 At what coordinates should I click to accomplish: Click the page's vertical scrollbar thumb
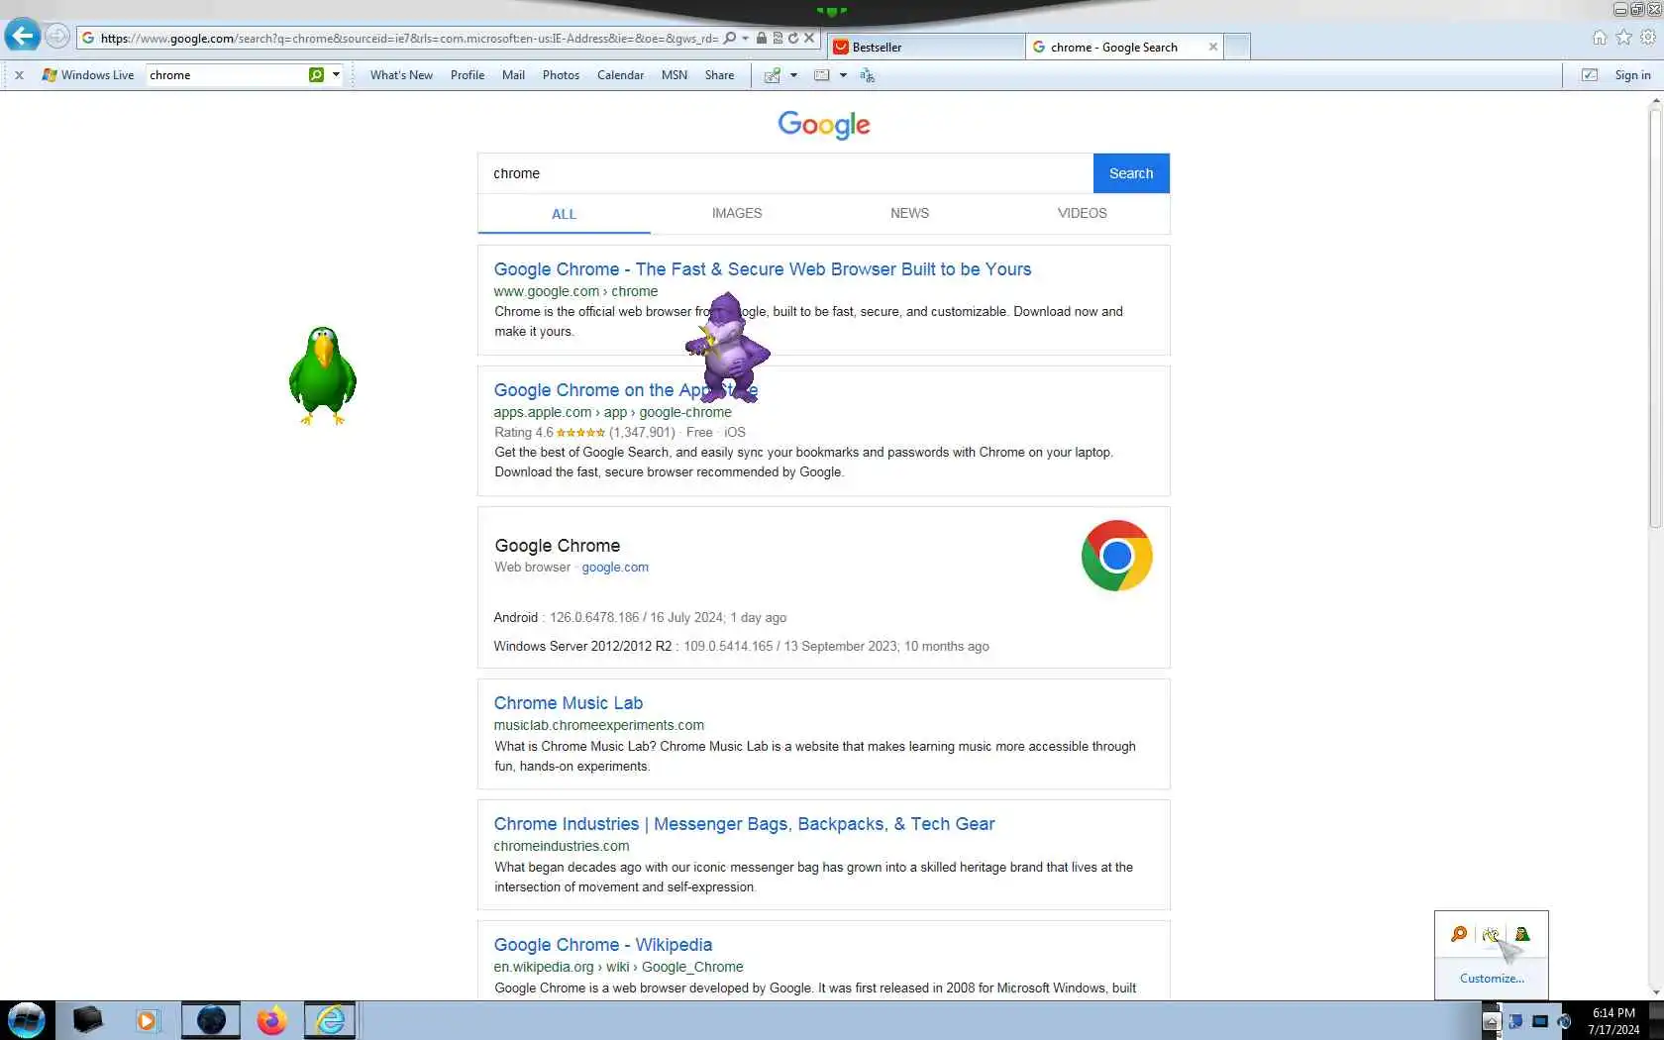coord(1655,319)
